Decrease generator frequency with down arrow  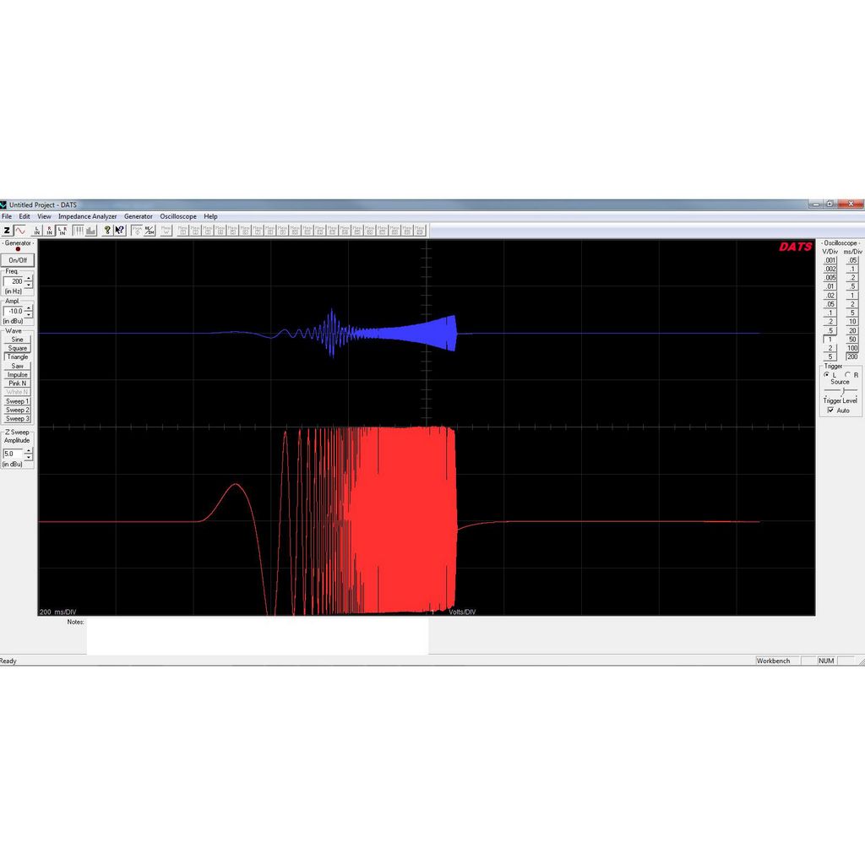click(29, 285)
